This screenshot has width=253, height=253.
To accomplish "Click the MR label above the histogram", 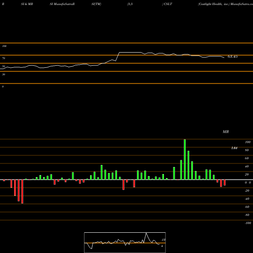I will click(x=226, y=132).
